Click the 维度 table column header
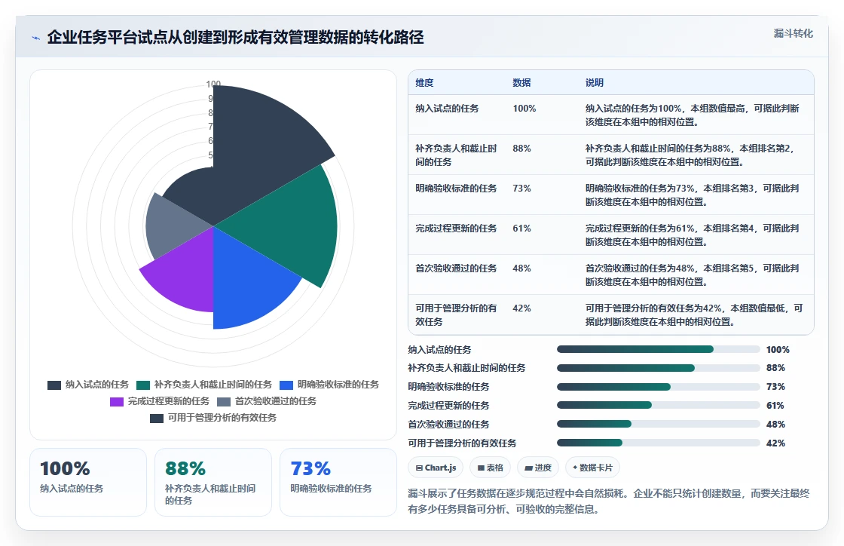 (x=424, y=82)
